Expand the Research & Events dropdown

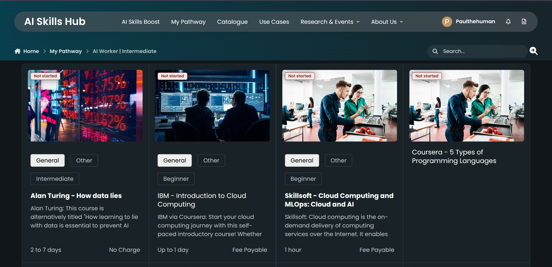coord(330,22)
